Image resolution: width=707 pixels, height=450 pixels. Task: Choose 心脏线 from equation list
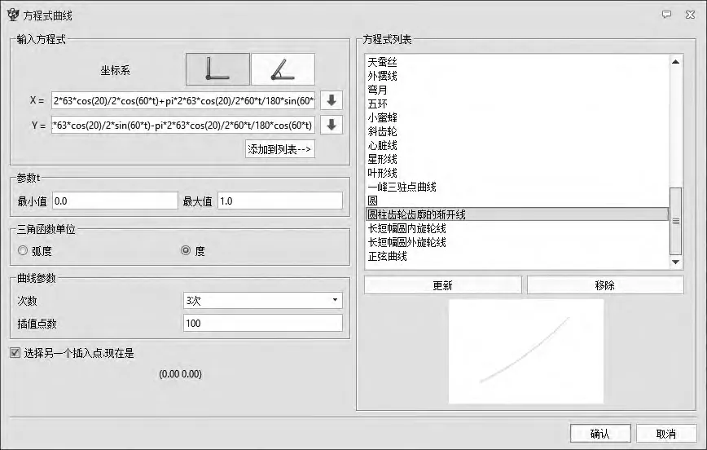[x=382, y=145]
